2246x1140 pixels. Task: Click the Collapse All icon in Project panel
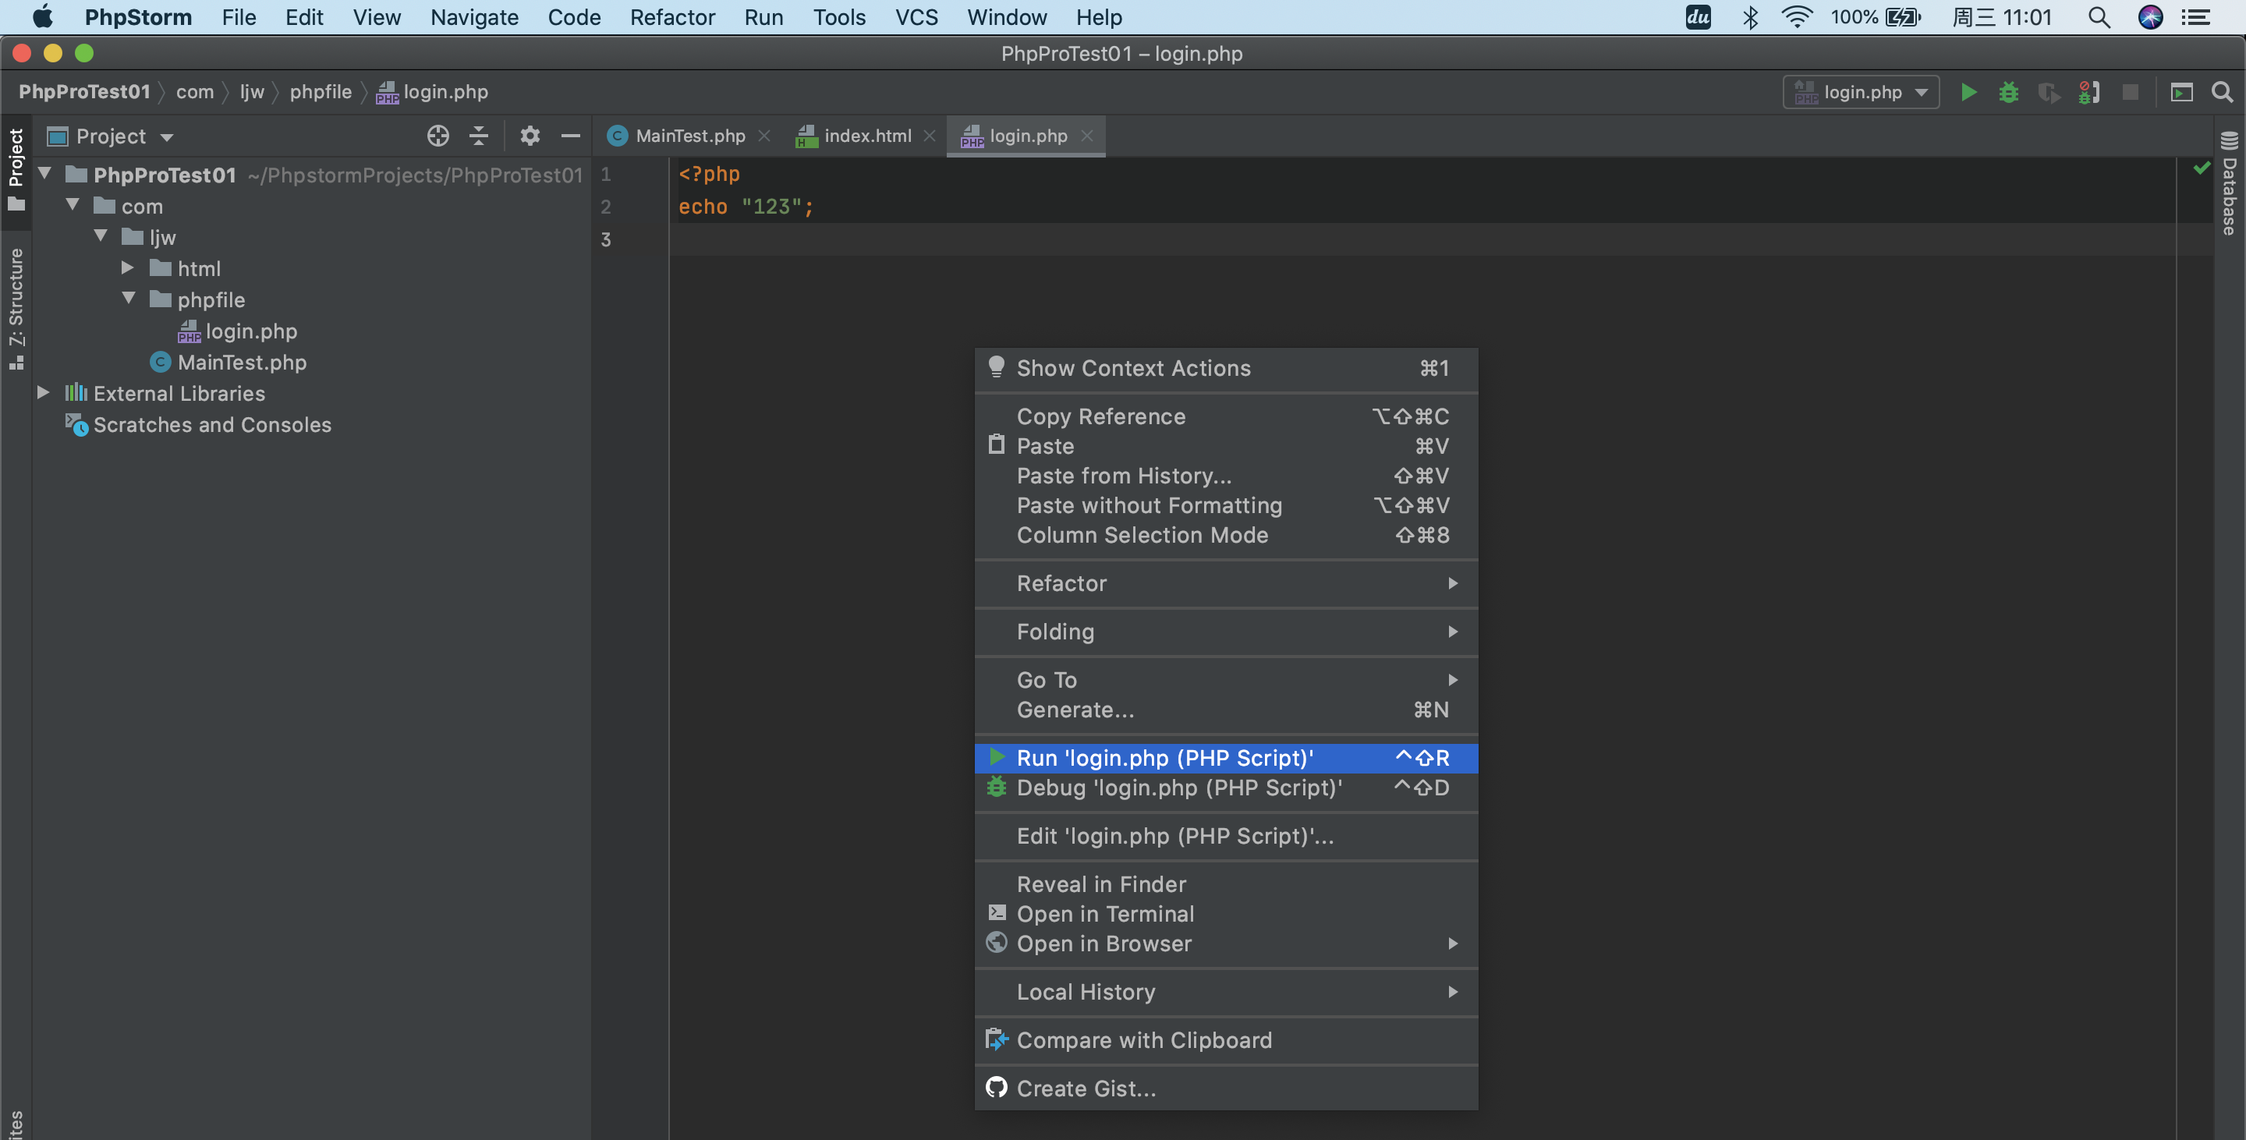479,136
